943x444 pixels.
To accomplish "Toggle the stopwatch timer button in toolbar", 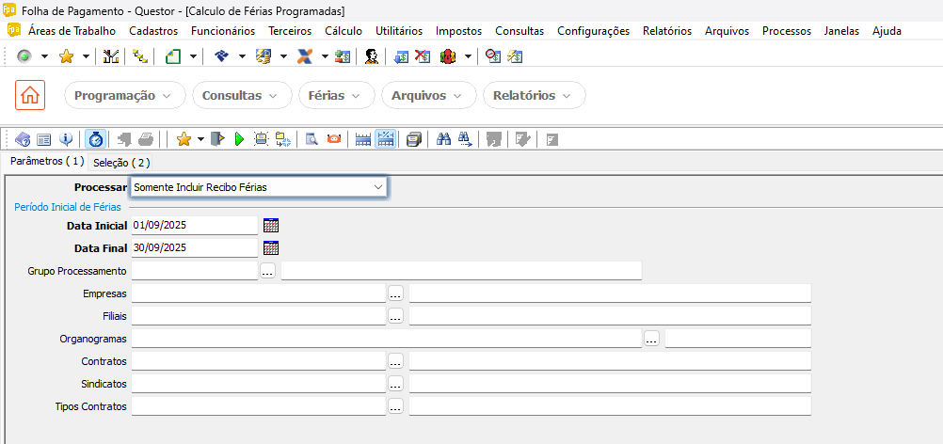I will pyautogui.click(x=95, y=139).
